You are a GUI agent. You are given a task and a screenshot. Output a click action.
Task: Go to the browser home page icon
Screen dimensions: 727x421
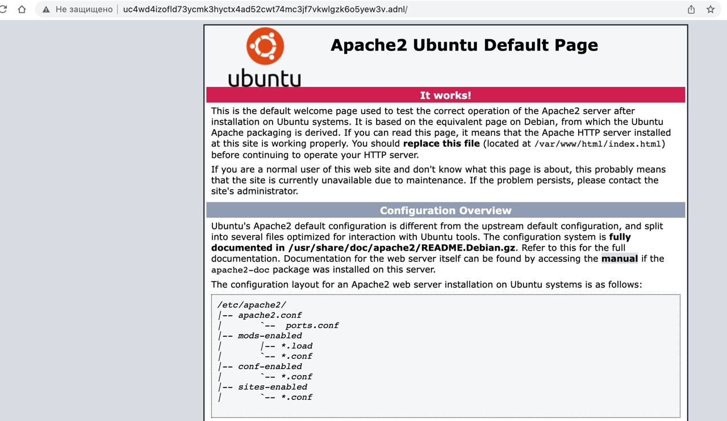[22, 9]
